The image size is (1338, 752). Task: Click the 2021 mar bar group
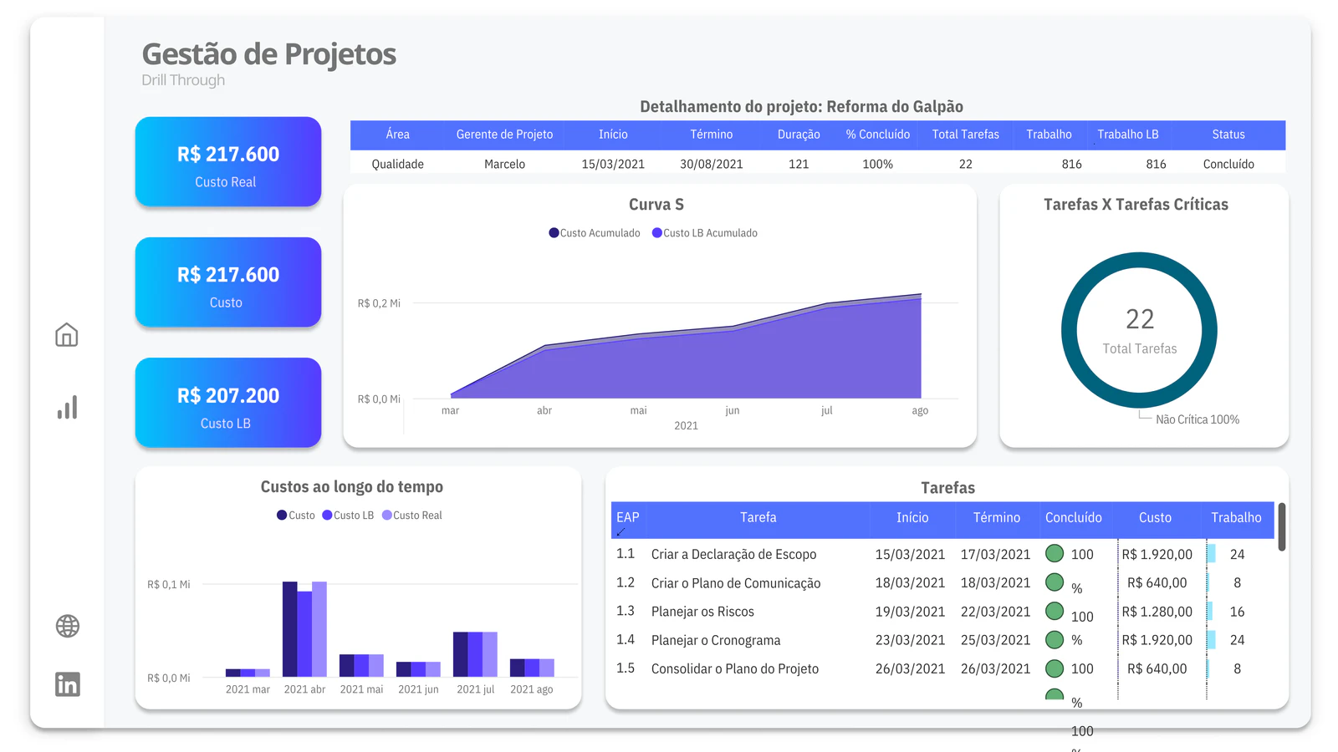point(248,673)
